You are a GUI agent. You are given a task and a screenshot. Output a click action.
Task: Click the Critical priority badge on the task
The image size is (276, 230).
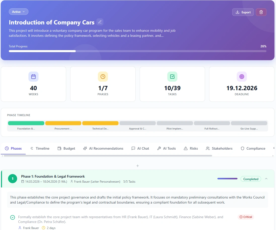point(246,217)
